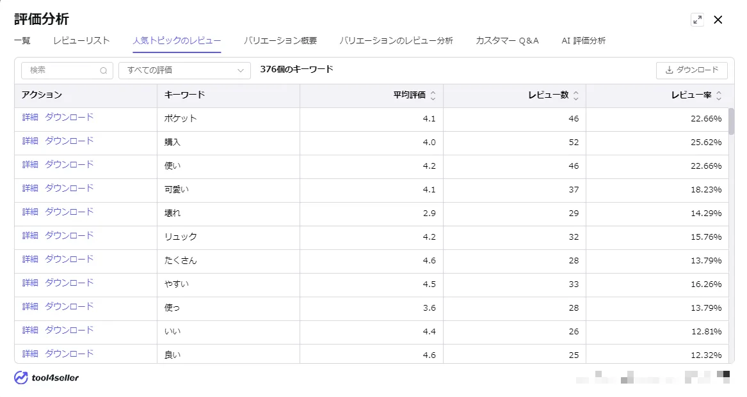Screen dimensions: 747x397
Task: Switch to 一覧 tab
Action: tap(22, 40)
